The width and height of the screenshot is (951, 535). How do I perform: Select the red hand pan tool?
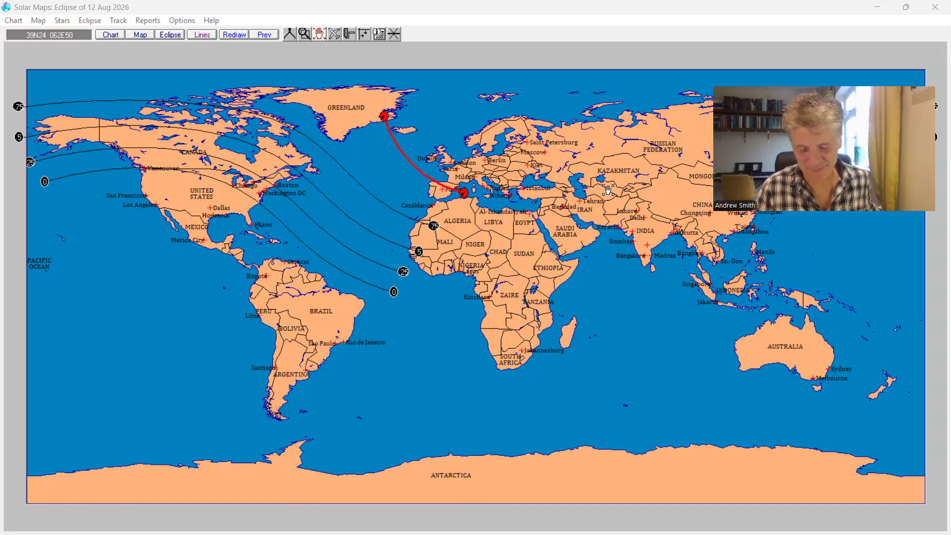coord(319,34)
